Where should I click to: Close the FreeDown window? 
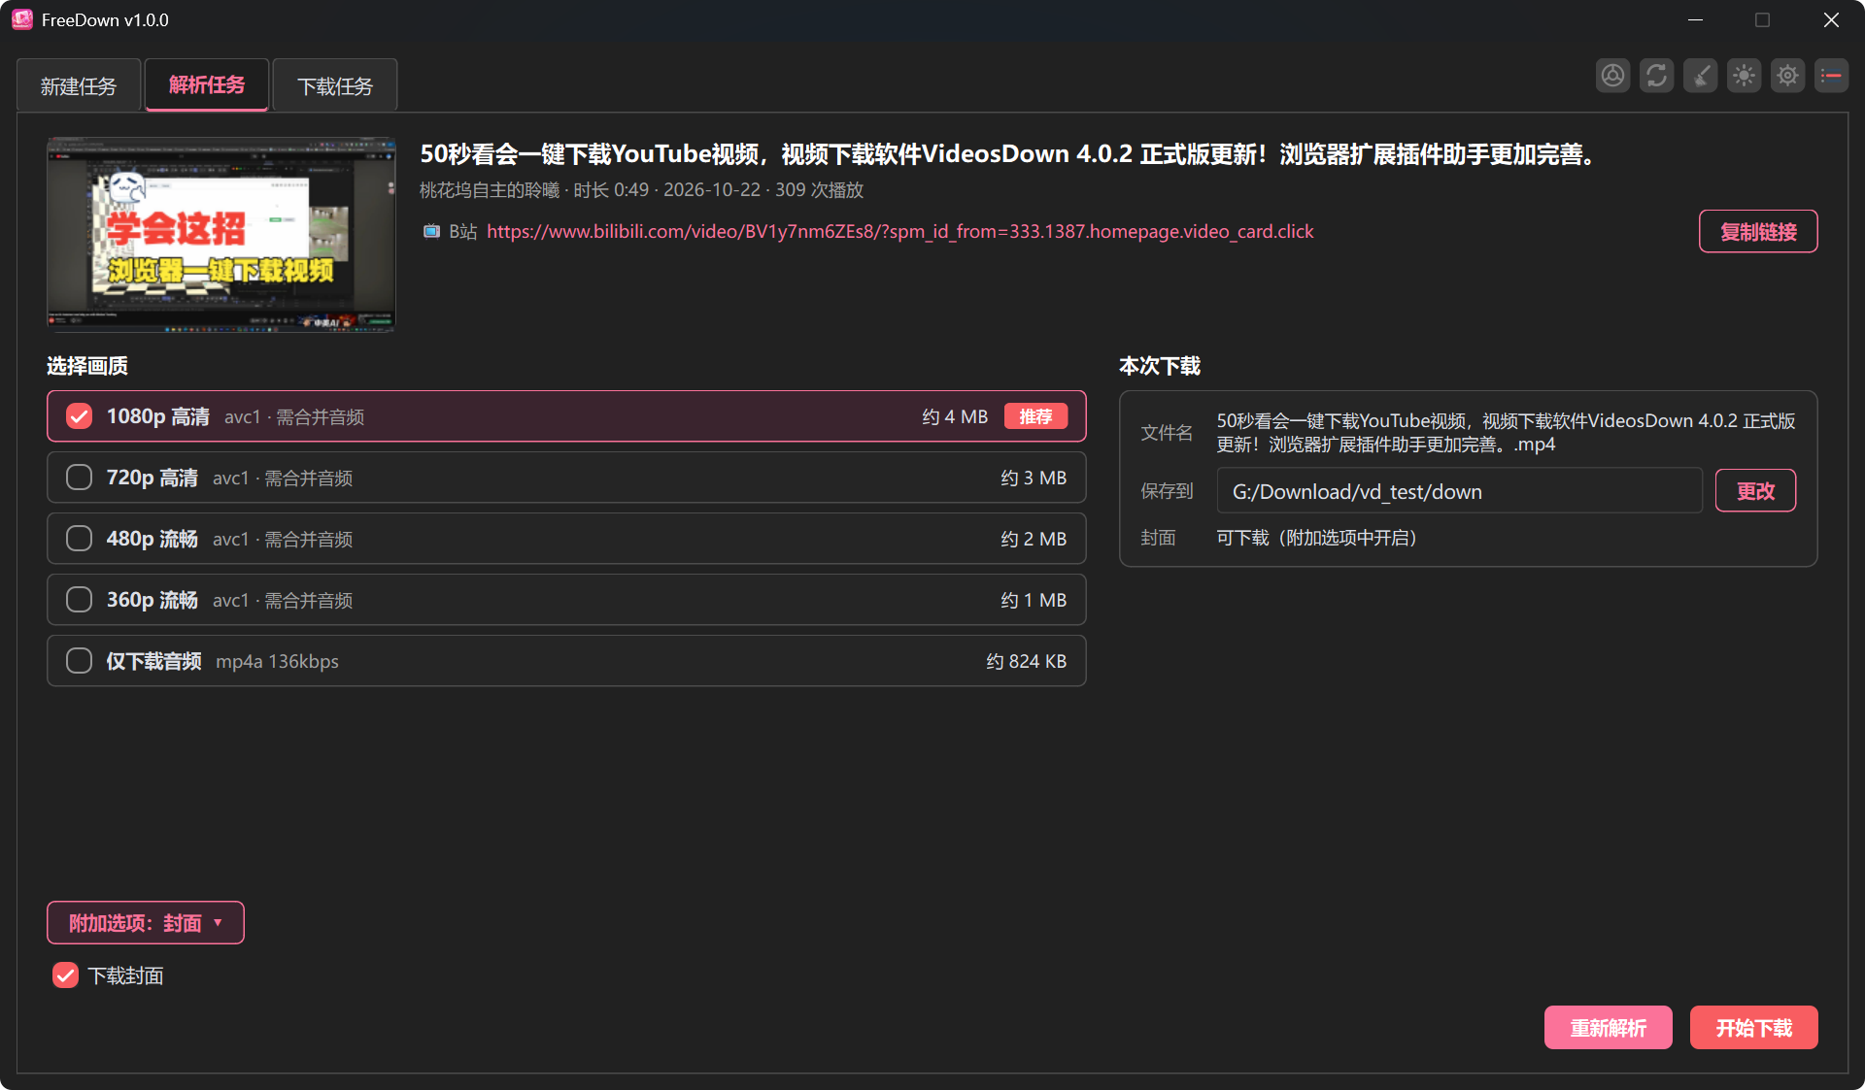[1831, 19]
